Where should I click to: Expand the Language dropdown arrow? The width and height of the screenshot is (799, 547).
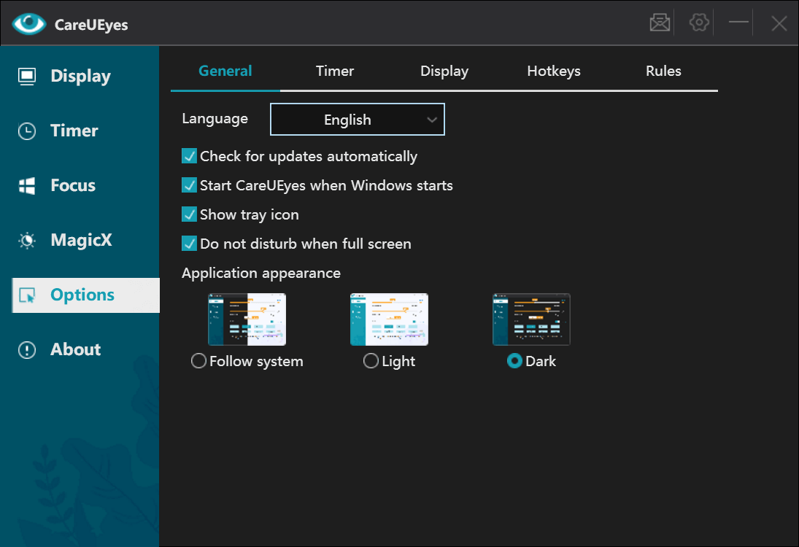432,120
